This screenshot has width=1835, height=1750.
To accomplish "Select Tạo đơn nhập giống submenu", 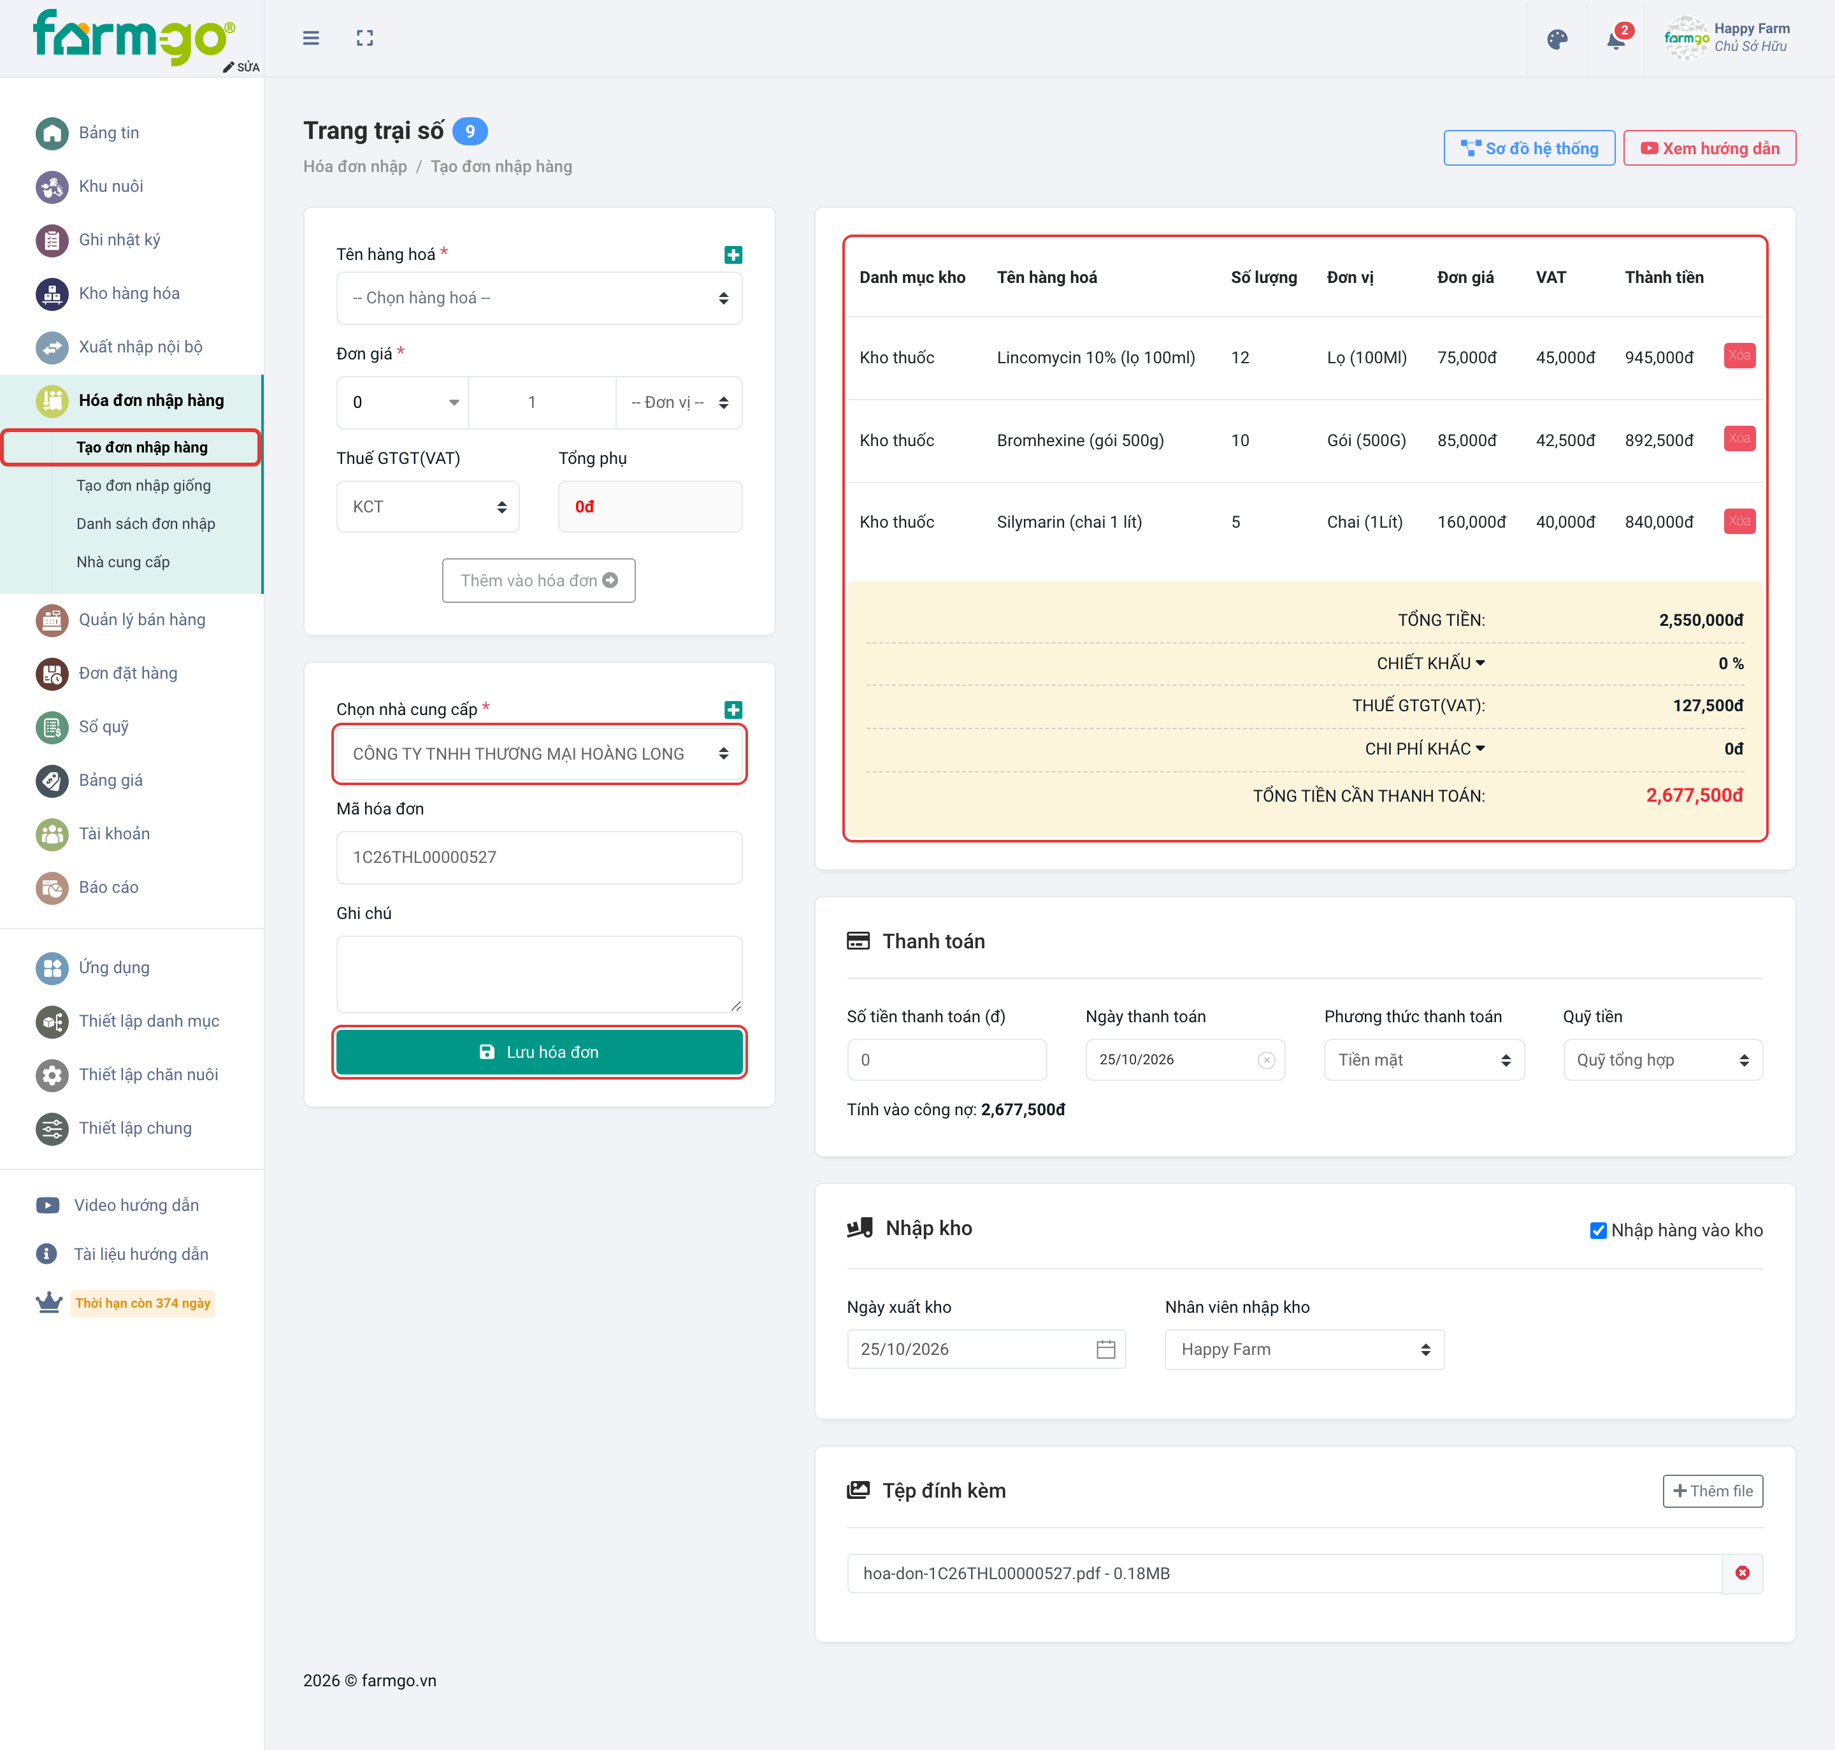I will coord(143,485).
